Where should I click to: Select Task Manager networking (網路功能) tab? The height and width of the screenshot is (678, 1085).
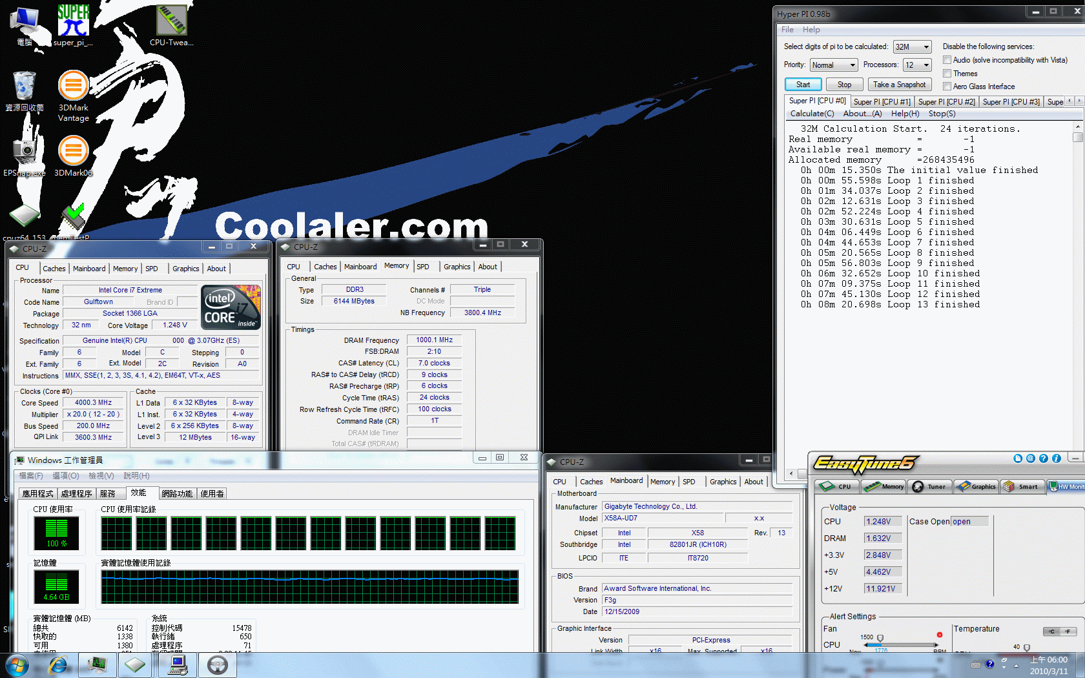coord(177,494)
